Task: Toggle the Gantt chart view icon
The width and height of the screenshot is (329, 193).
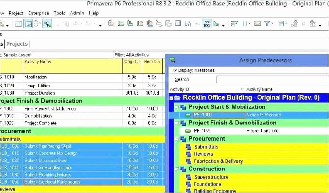Action: click(28, 23)
